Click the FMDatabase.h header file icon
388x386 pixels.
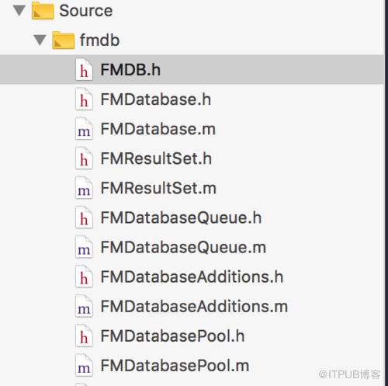coord(84,99)
